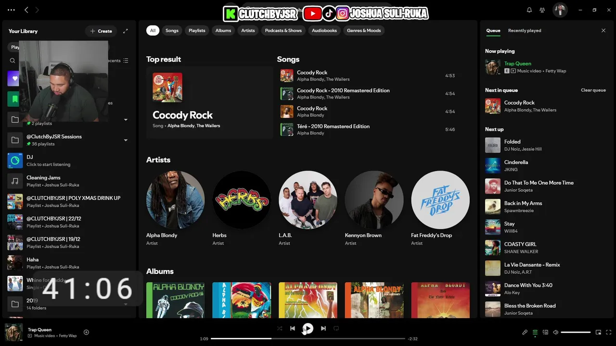Open the user profile avatar
The width and height of the screenshot is (616, 346).
pyautogui.click(x=560, y=10)
